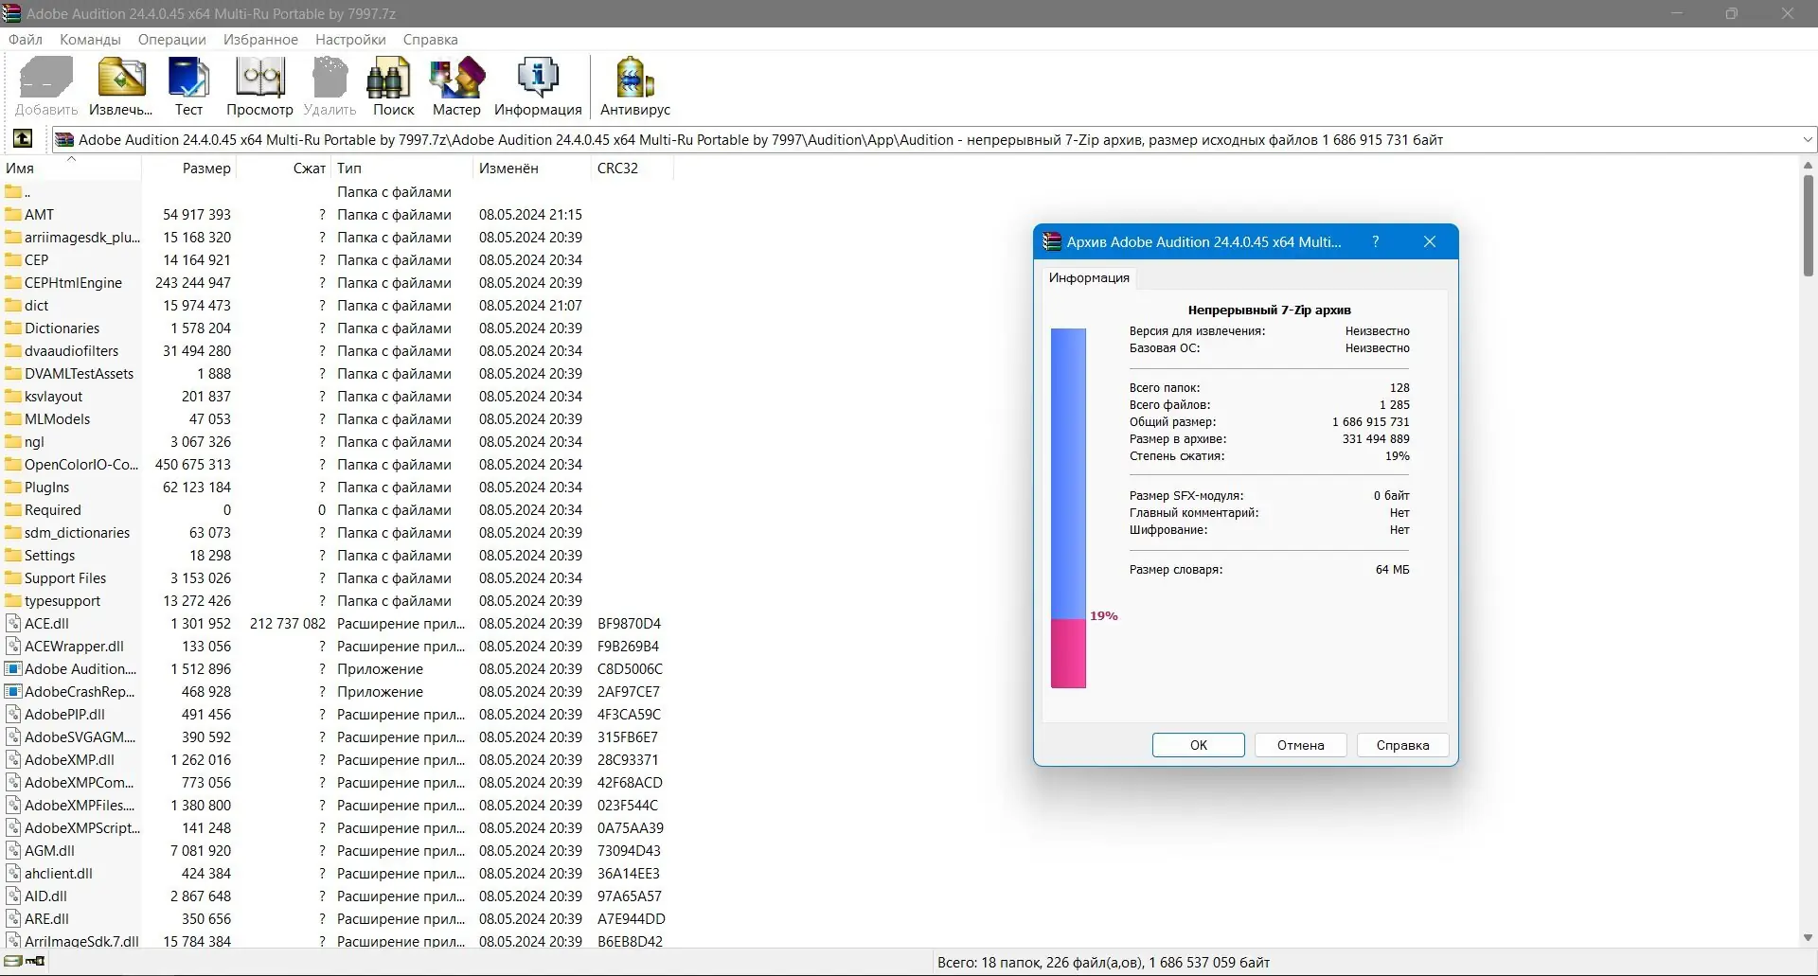Click the drive icon in status bar
This screenshot has height=976, width=1818.
click(14, 962)
